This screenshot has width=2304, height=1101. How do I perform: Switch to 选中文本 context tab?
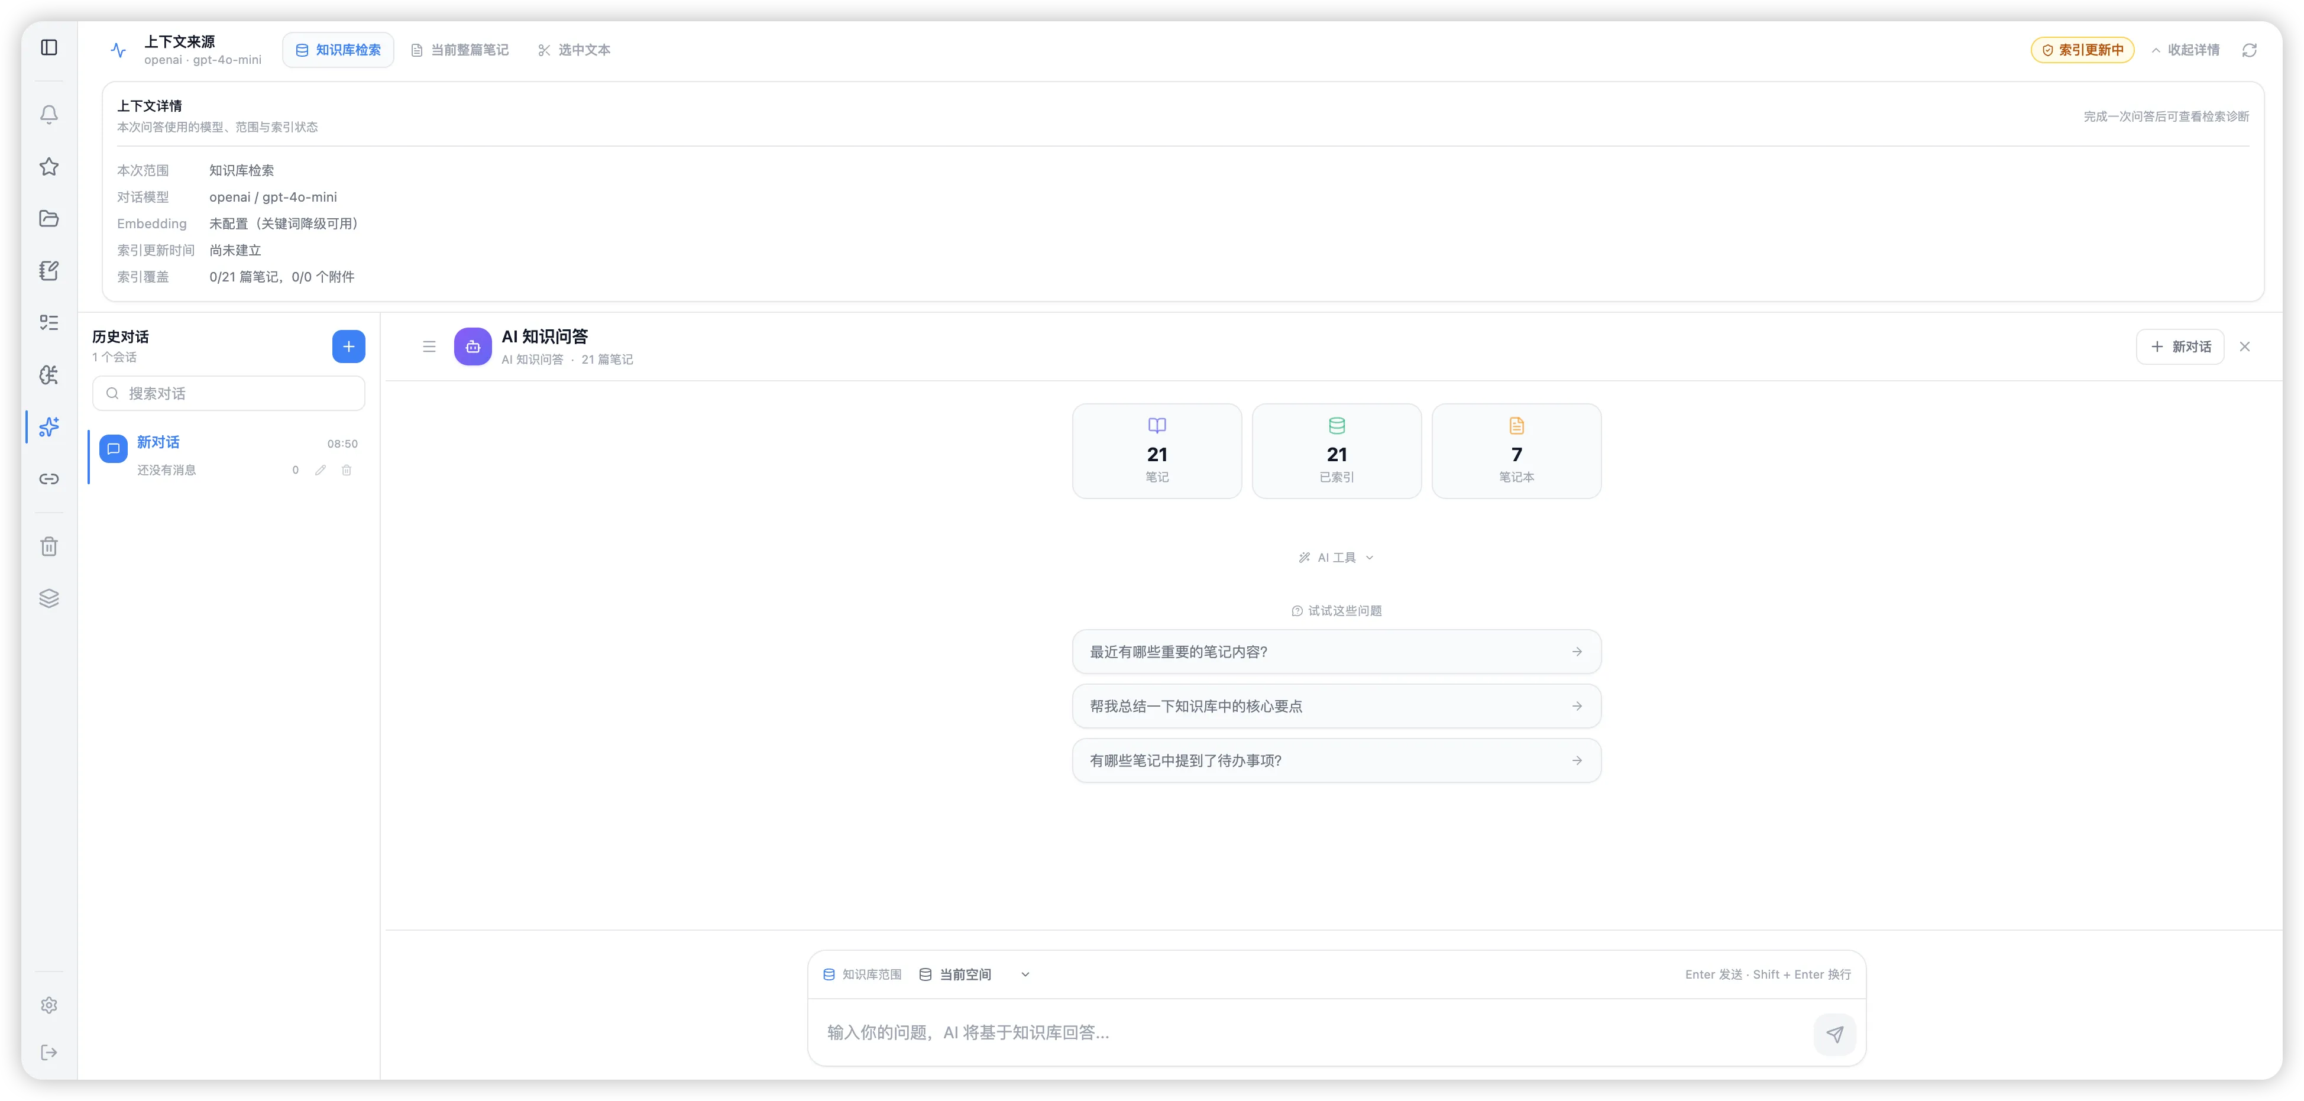pyautogui.click(x=574, y=50)
